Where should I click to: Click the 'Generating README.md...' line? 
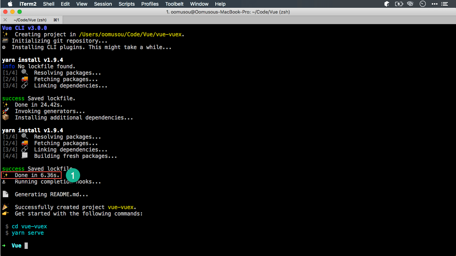pyautogui.click(x=45, y=194)
